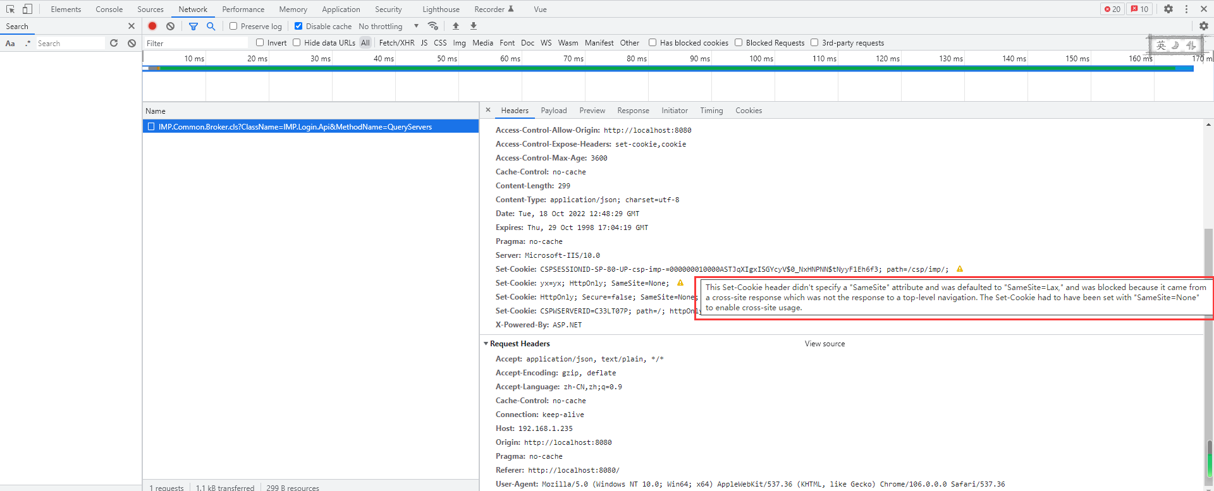Image resolution: width=1214 pixels, height=491 pixels.
Task: Enable the Preserve log checkbox
Action: [x=233, y=26]
